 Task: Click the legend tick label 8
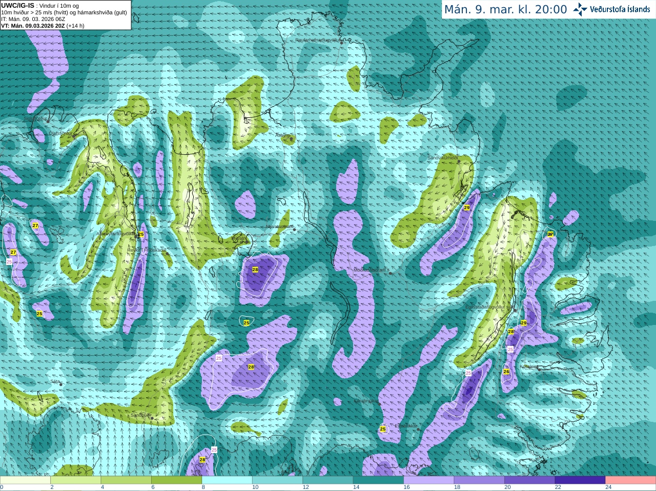point(203,487)
